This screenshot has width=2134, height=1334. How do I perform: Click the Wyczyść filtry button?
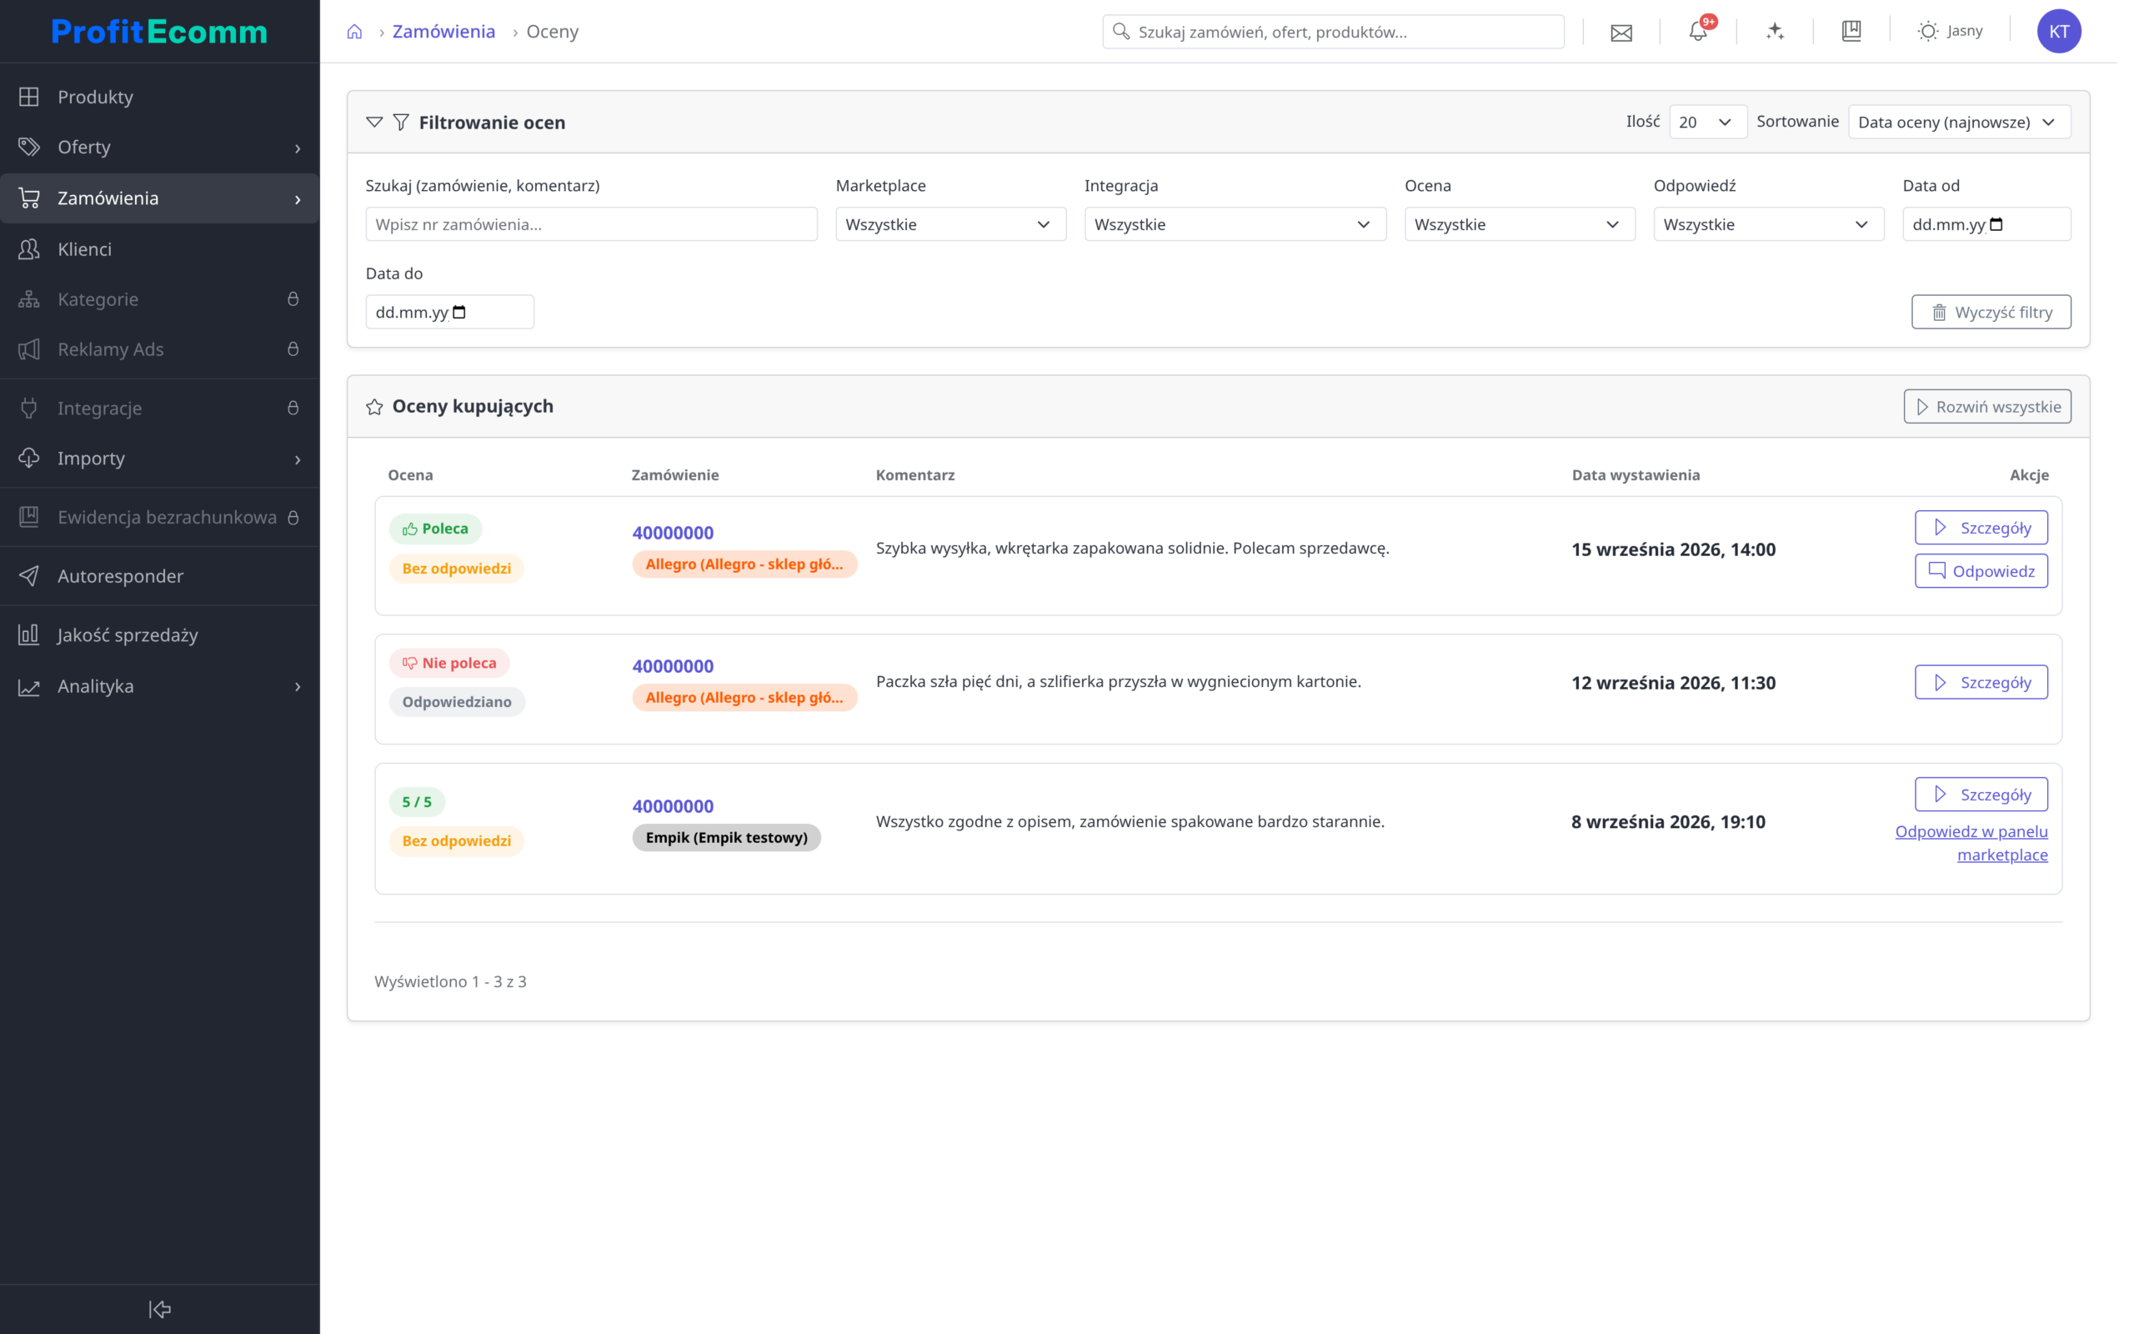1991,313
